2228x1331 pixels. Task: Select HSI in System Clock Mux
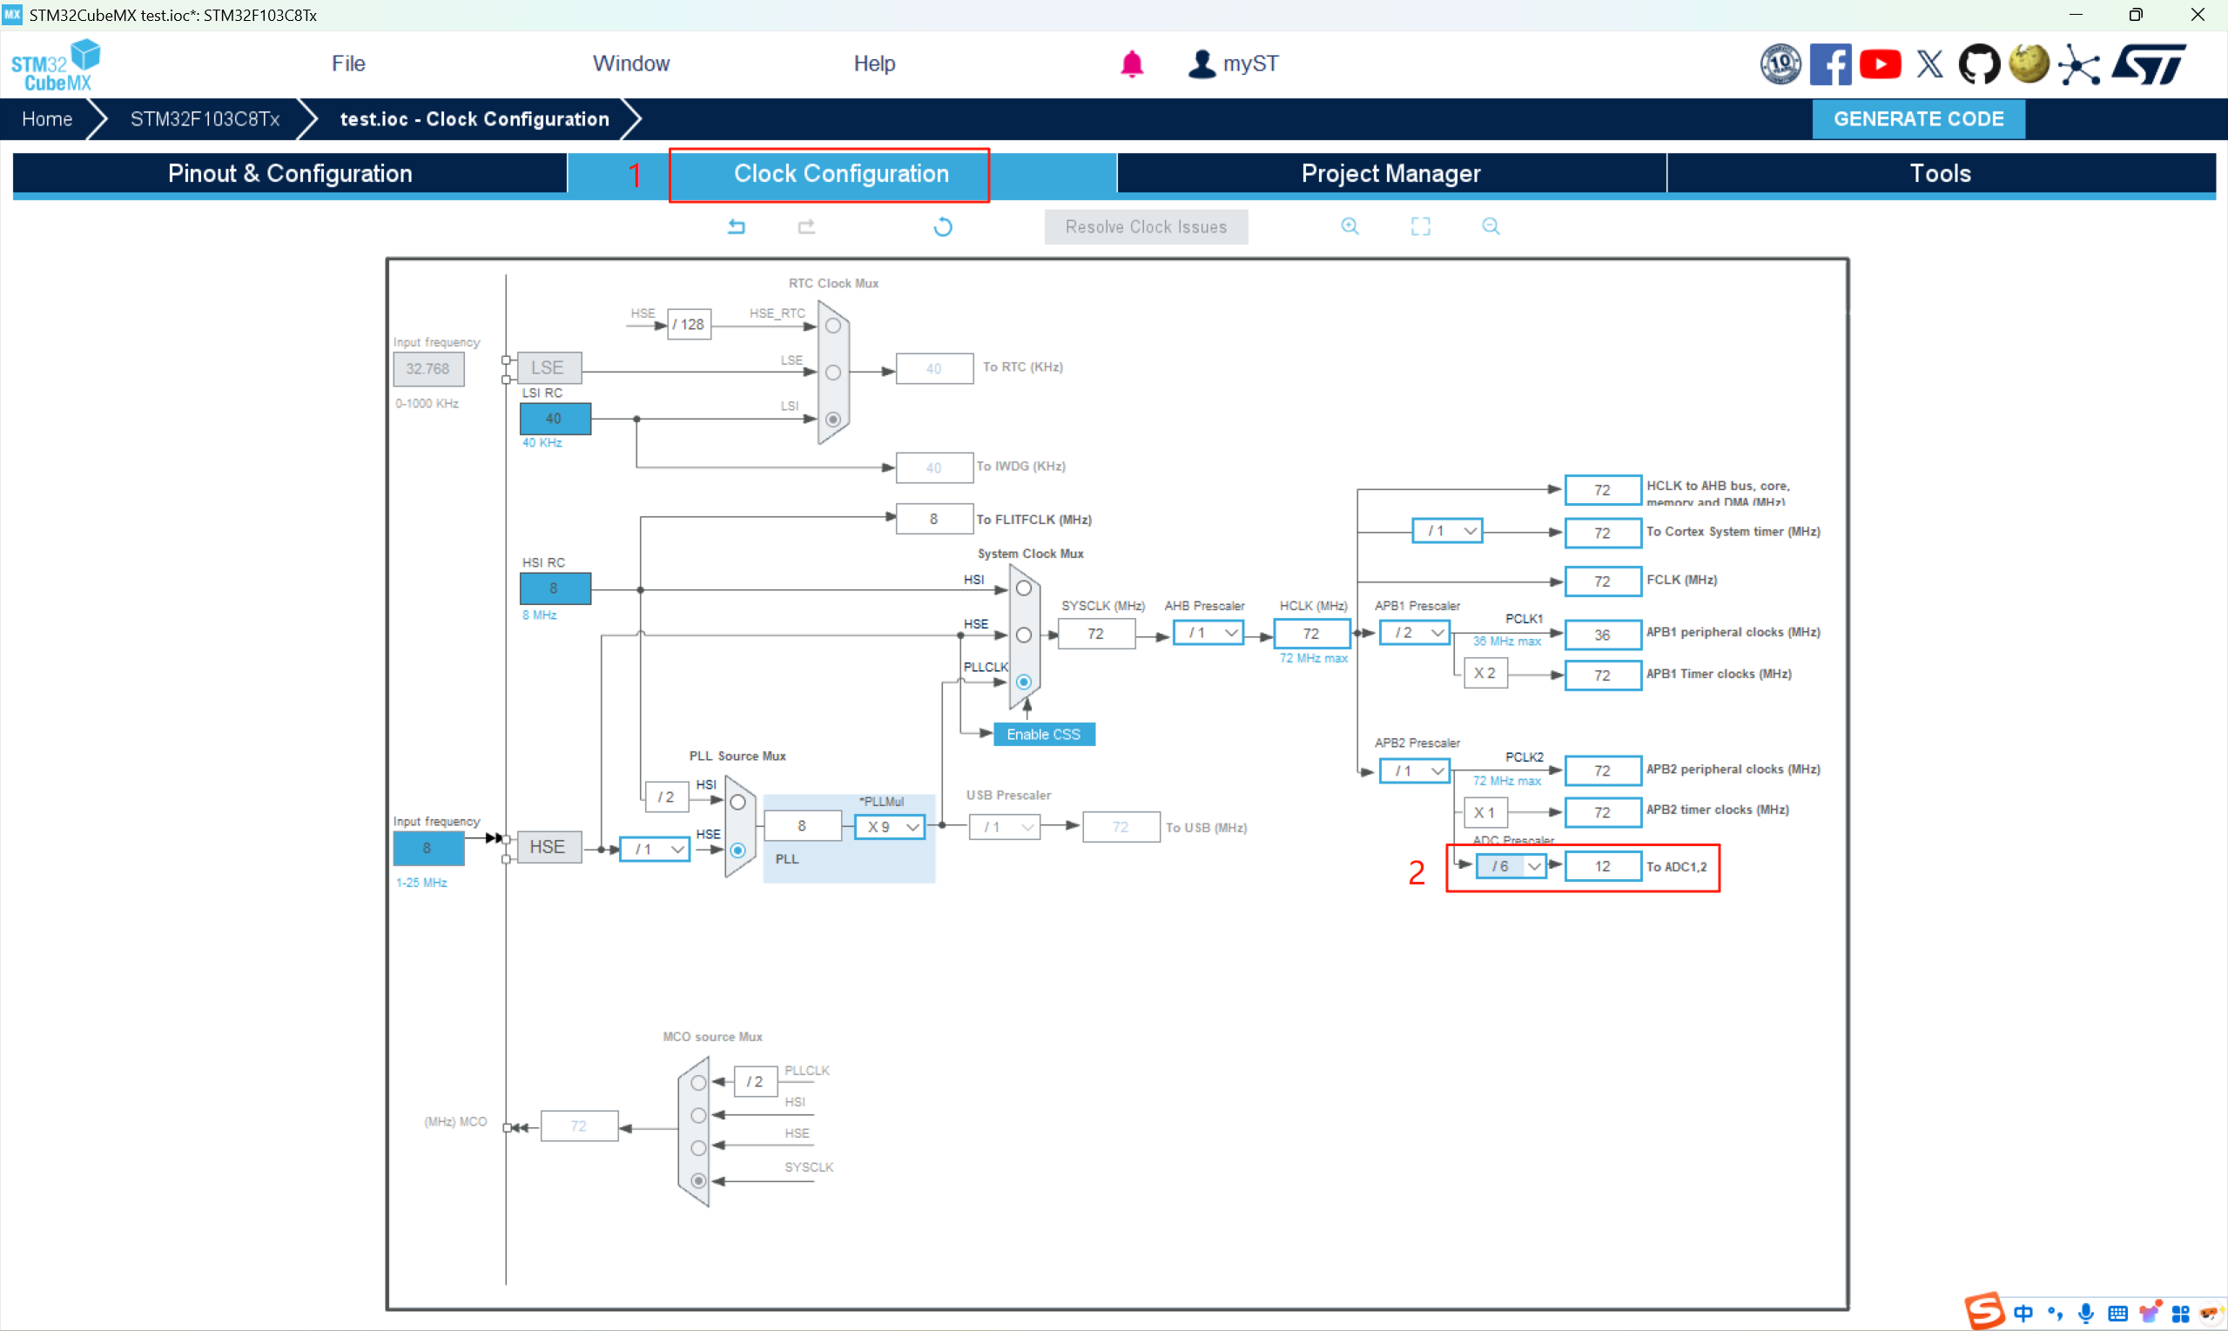point(1023,588)
